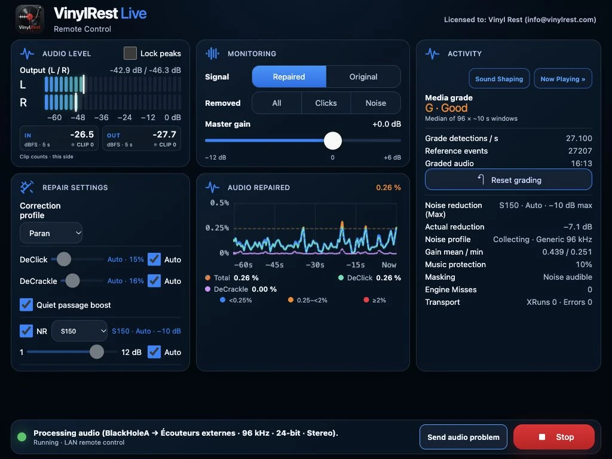Click the 0.26 % repaired percentage value
Image resolution: width=612 pixels, height=459 pixels.
pos(388,187)
